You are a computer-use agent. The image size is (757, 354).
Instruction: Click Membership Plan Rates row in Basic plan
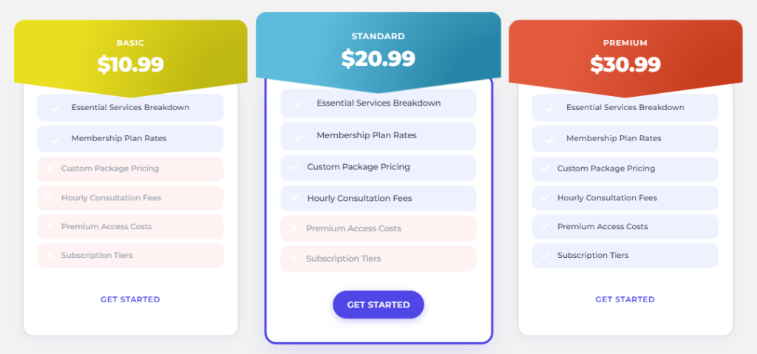click(130, 139)
